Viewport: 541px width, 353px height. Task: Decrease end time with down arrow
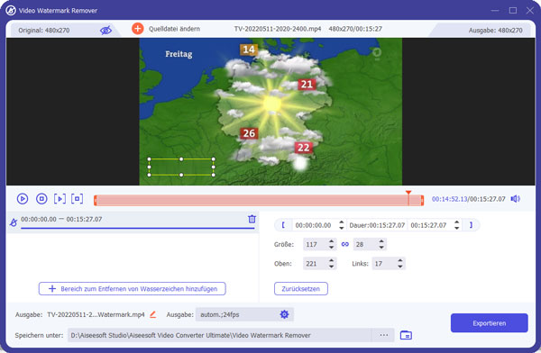pyautogui.click(x=457, y=228)
